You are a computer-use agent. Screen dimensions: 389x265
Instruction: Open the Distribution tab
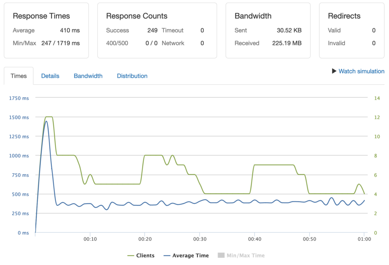point(132,76)
